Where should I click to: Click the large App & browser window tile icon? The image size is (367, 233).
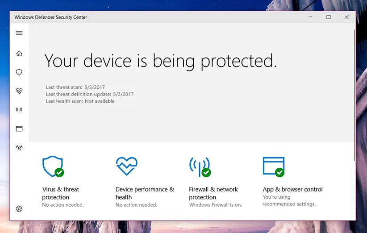[x=273, y=166]
